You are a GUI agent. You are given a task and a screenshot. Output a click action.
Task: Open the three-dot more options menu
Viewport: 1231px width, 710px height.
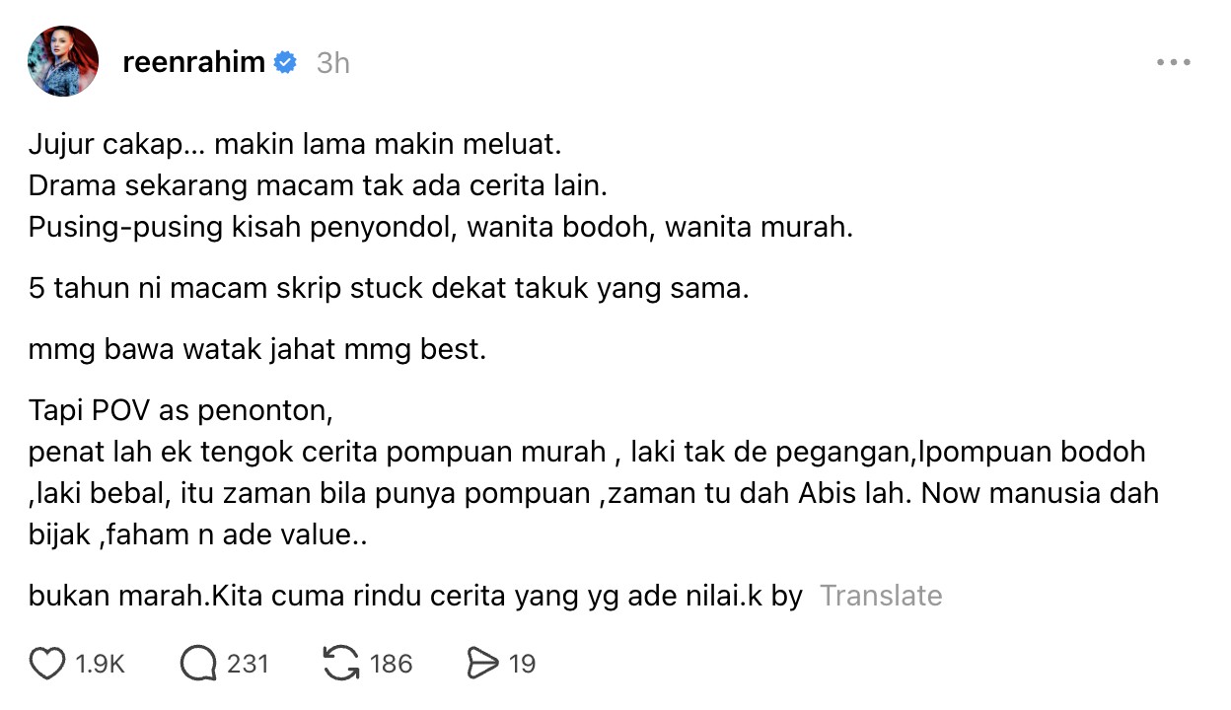pos(1173,63)
